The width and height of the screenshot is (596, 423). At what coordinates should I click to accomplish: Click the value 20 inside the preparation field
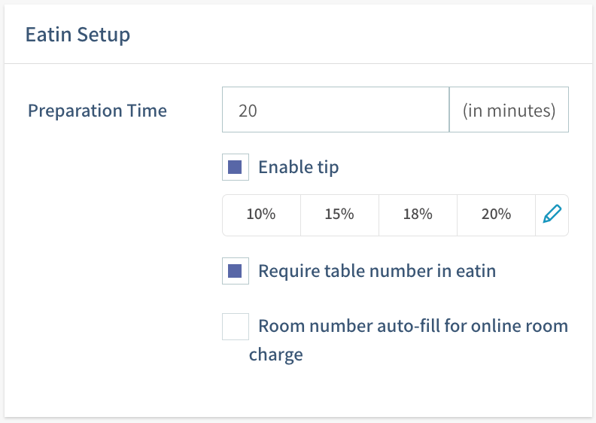248,111
